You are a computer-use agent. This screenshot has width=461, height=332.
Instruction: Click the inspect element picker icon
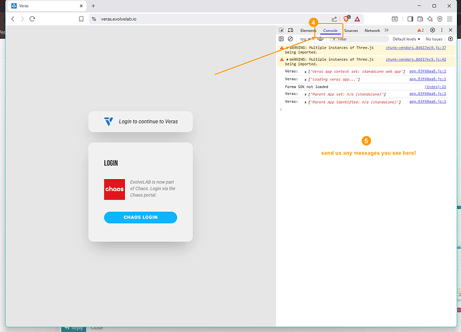[x=281, y=30]
